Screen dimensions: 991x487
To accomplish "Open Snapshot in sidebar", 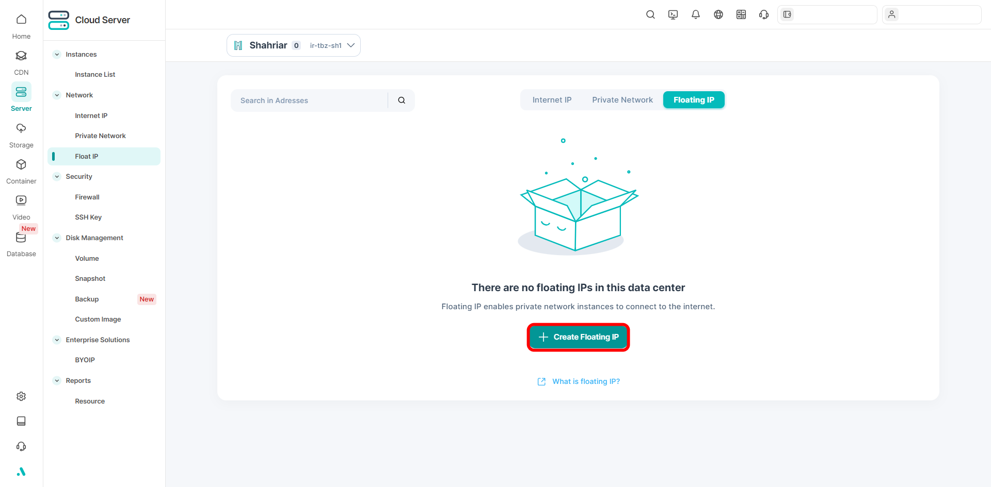I will pos(90,279).
